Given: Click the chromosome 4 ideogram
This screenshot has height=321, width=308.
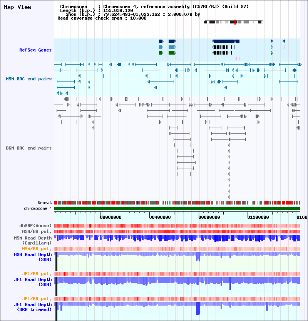Looking at the screenshot, I should point(234,22).
